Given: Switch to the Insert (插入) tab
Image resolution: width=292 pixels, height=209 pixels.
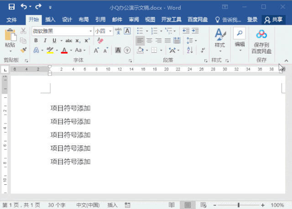Looking at the screenshot, I should point(50,20).
